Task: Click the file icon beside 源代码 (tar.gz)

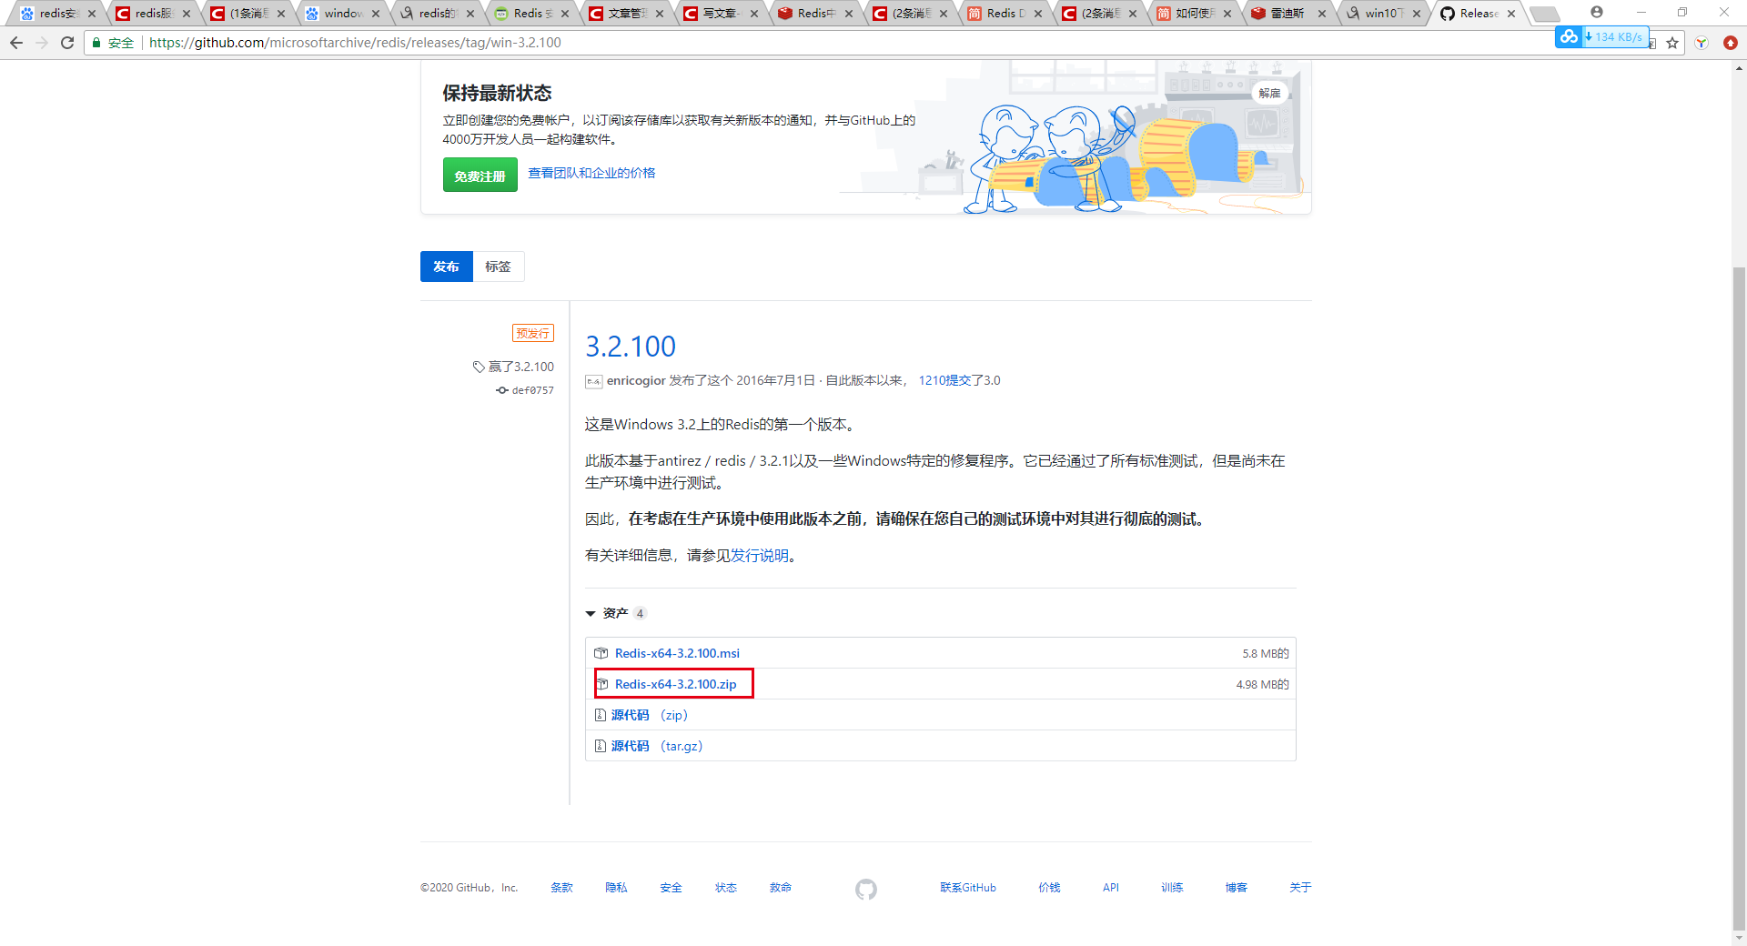Action: pos(600,746)
